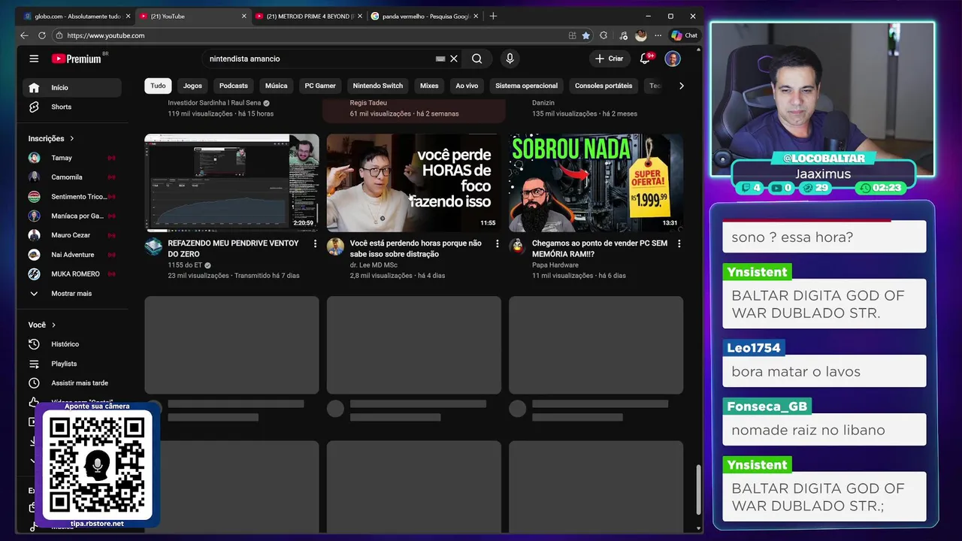Open options menu for REFAZENDO MEU PENDRIVE video

(315, 243)
